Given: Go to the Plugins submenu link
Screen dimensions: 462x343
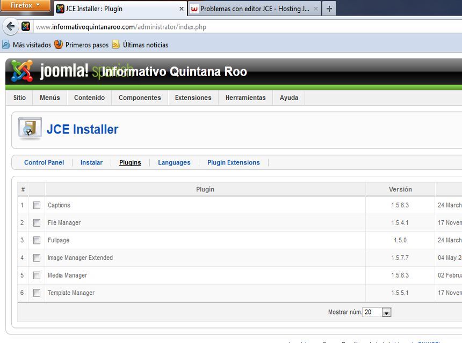Looking at the screenshot, I should tap(130, 162).
